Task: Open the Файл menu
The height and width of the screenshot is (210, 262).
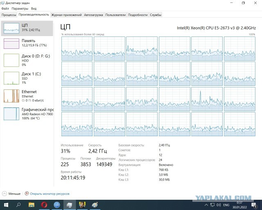Action: pos(5,8)
